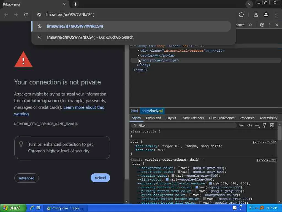The width and height of the screenshot is (282, 212).
Task: Open the profile avatar icon
Action: 266,15
